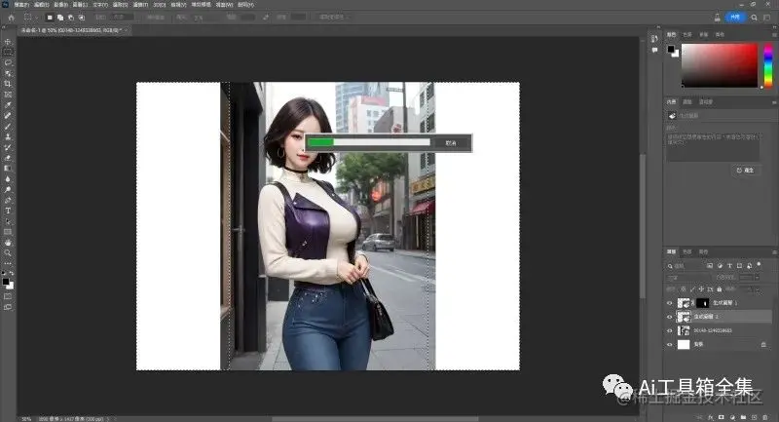Viewport: 779px width, 422px height.
Task: Select the Move tool
Action: [x=8, y=42]
